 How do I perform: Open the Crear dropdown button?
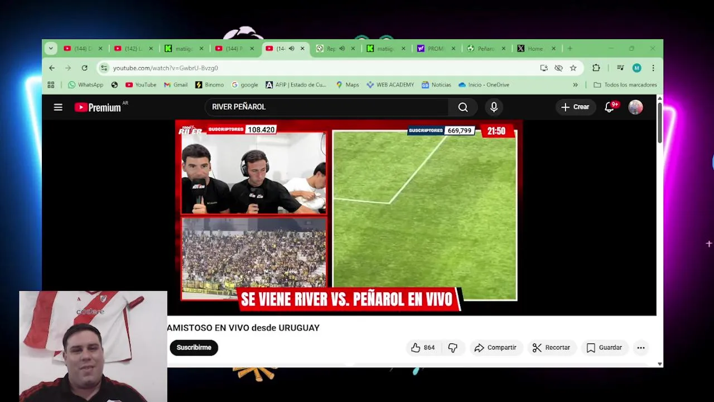point(575,107)
